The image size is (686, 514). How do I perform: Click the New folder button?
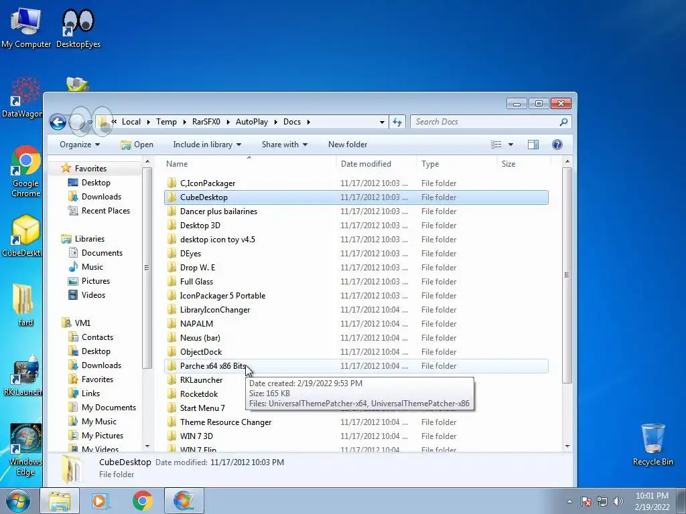pos(348,145)
